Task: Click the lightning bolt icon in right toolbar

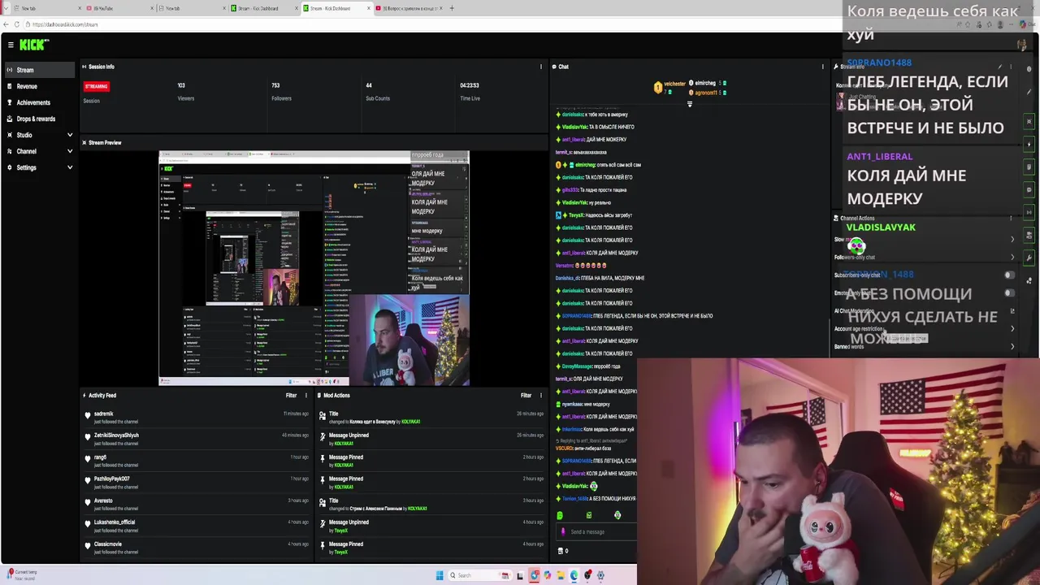Action: click(x=1029, y=144)
